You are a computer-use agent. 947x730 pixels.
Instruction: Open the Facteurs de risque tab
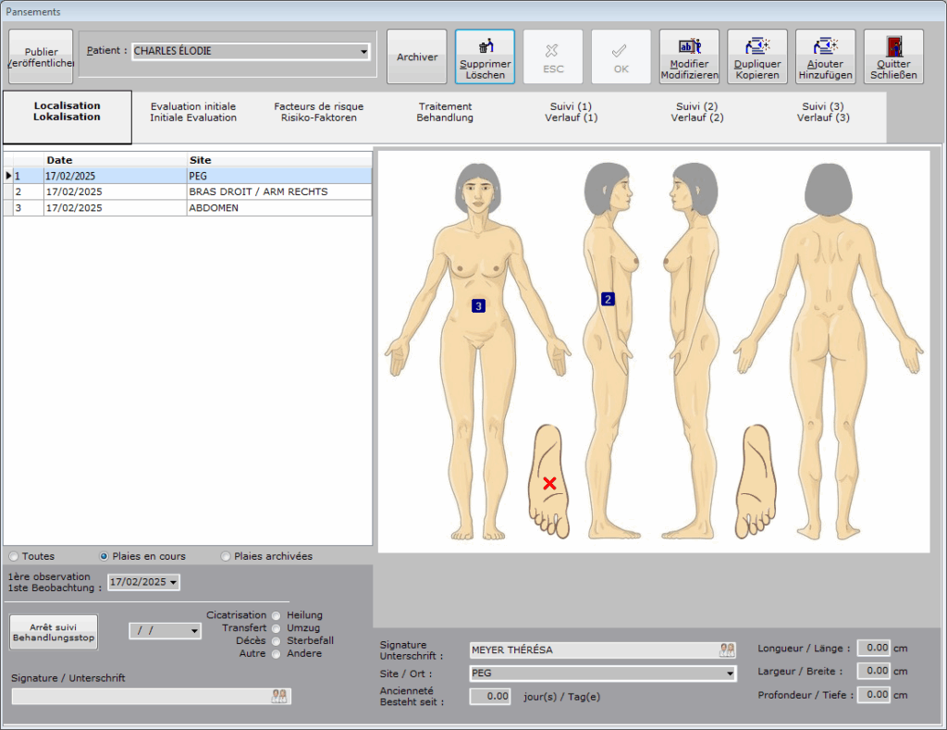click(x=319, y=112)
